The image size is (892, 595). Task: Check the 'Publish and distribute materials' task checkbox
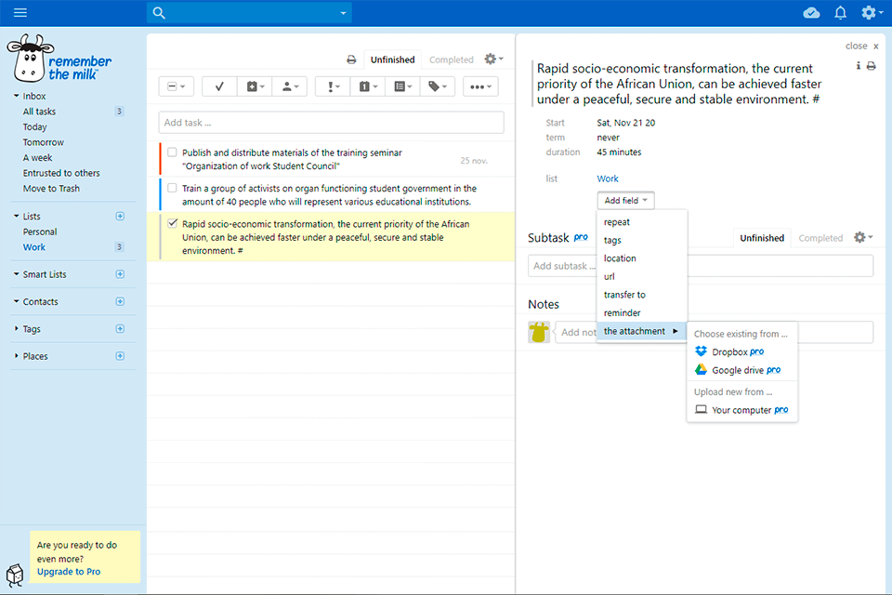[172, 152]
